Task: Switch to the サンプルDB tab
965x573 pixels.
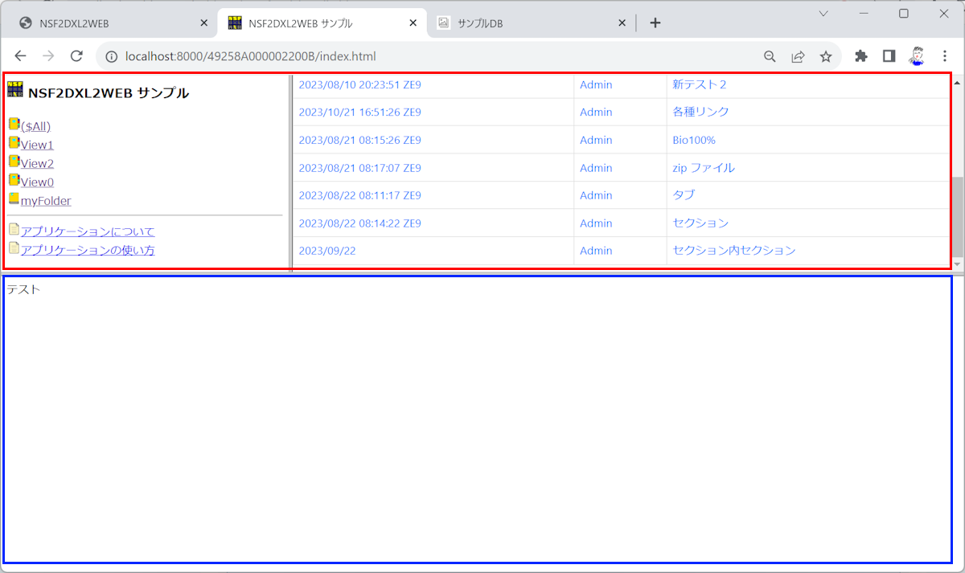Action: [532, 23]
